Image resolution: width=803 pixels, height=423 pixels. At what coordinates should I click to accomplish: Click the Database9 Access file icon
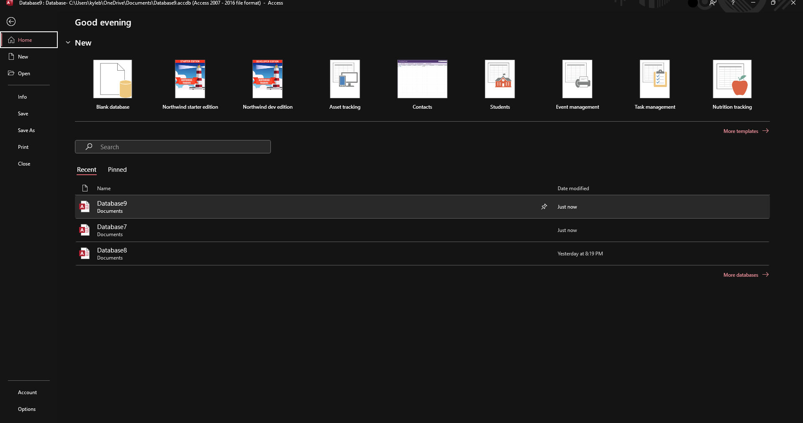(x=85, y=206)
